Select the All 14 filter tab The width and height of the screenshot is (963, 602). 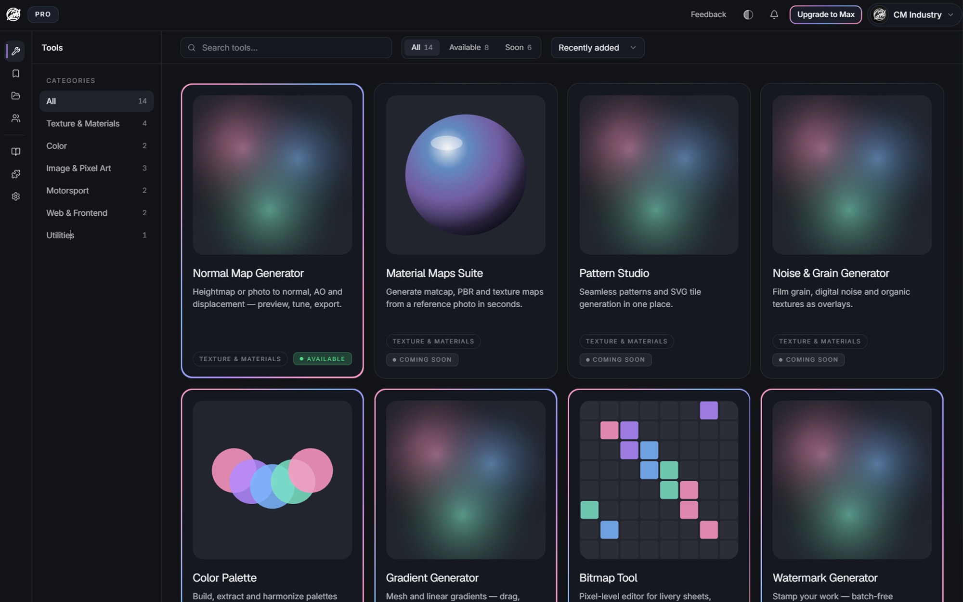point(422,48)
